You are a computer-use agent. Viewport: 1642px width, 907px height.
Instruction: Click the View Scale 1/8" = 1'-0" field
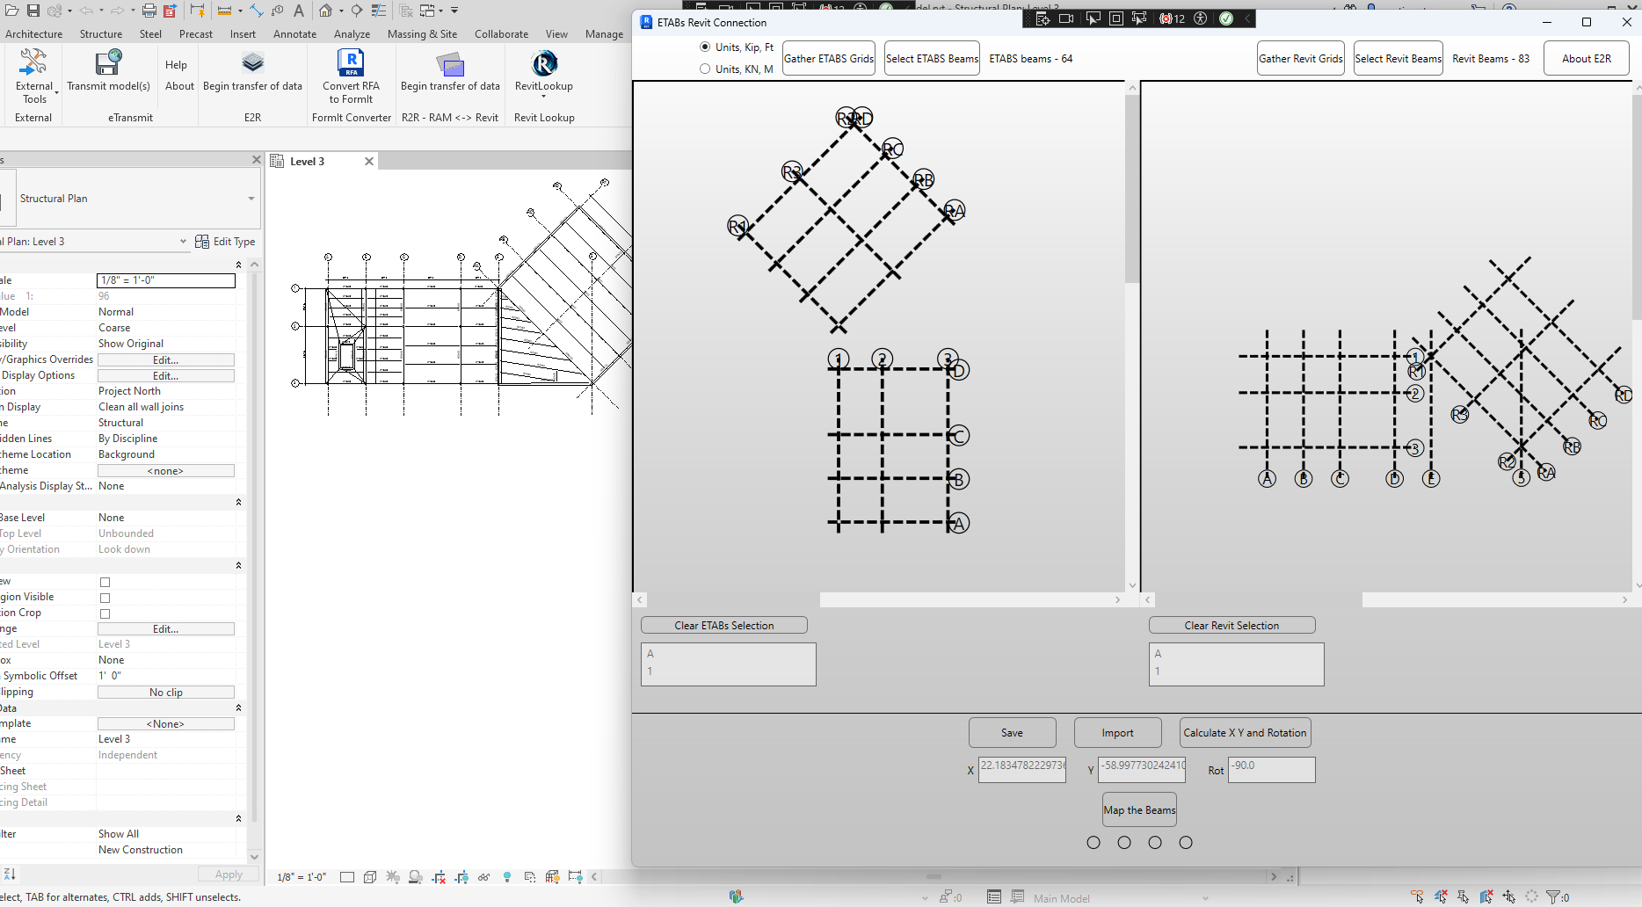tap(166, 280)
